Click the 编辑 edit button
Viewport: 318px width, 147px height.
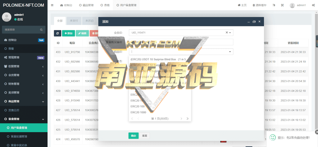tap(82, 33)
